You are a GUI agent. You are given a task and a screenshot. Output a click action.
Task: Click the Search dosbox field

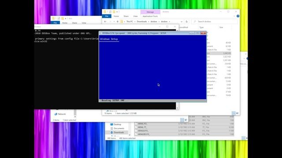[215, 22]
